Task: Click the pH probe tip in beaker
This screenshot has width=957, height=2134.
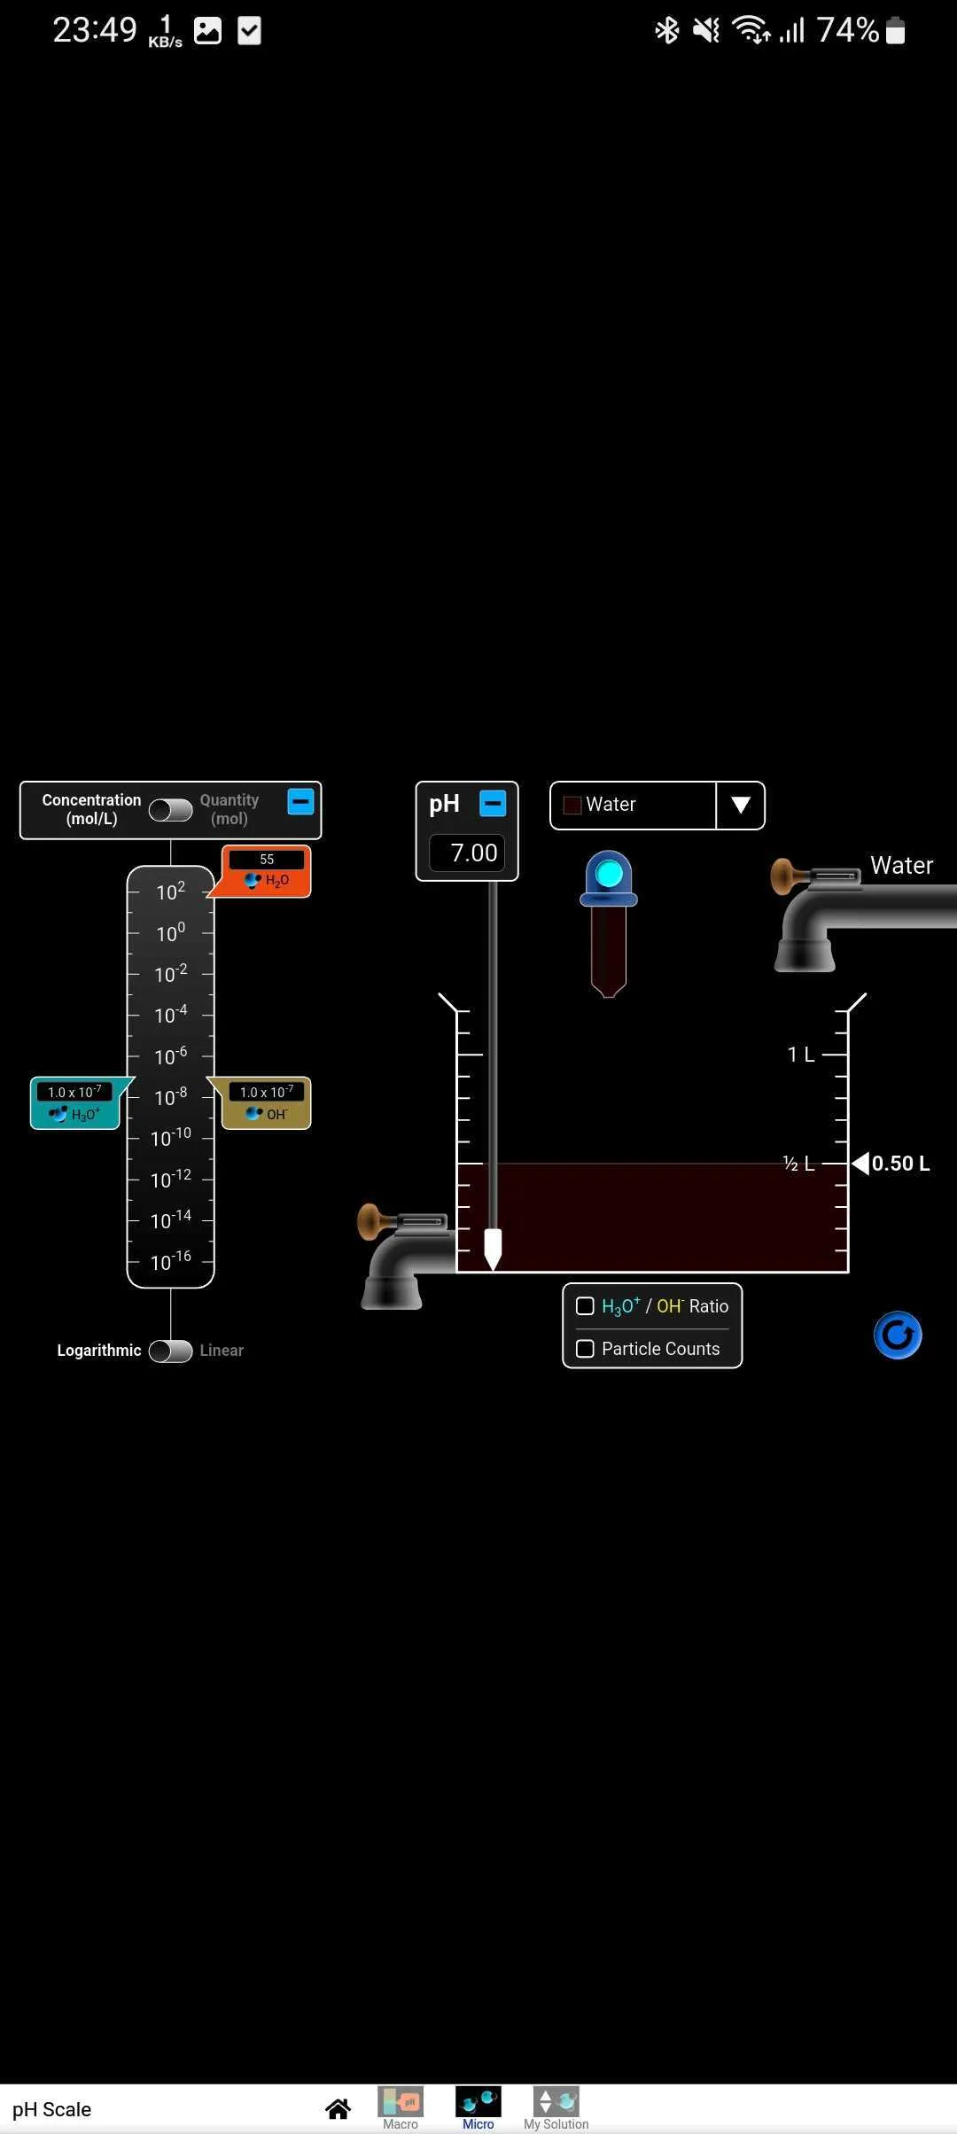Action: (493, 1249)
